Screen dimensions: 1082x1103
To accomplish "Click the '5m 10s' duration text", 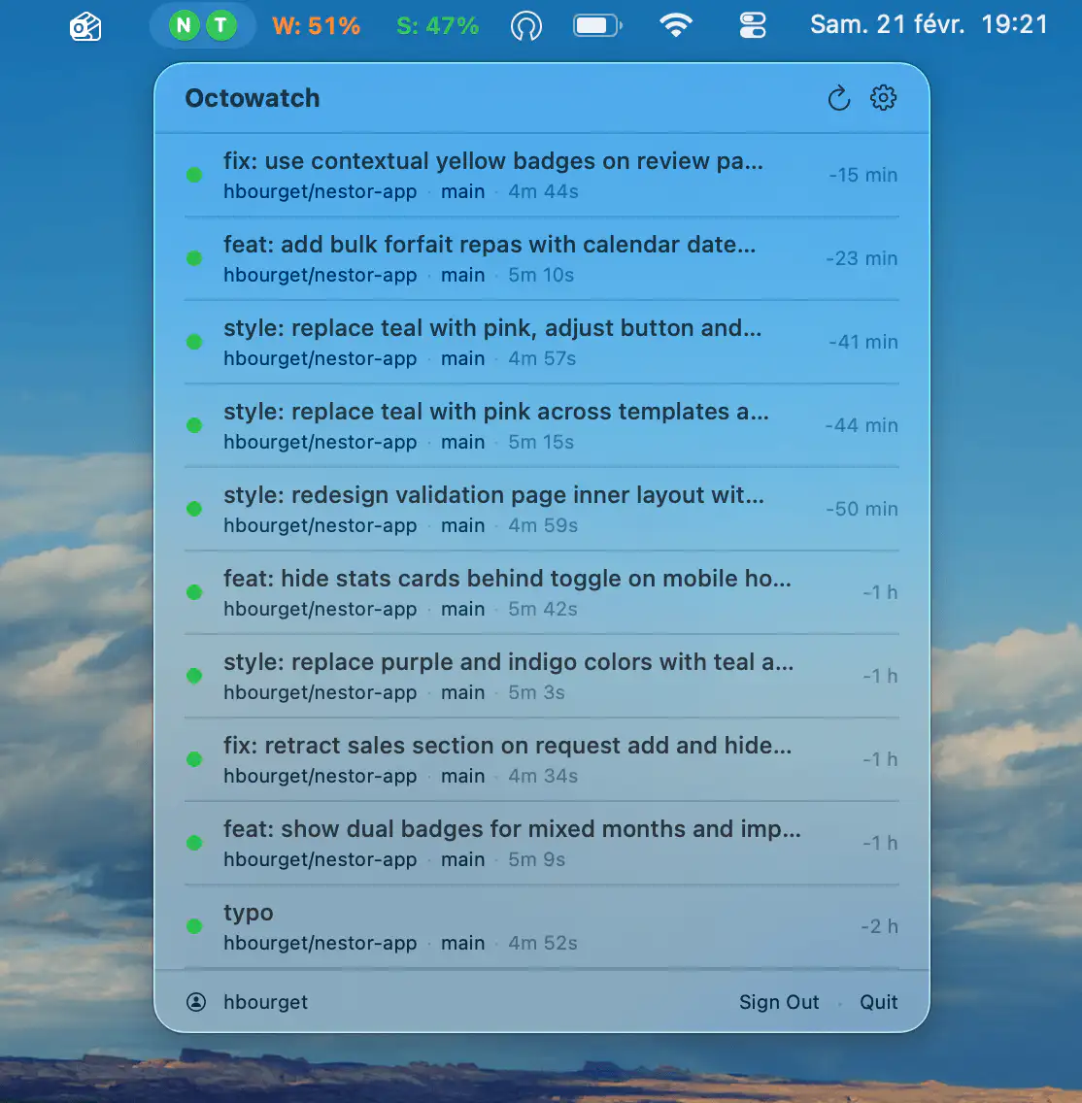I will point(541,275).
